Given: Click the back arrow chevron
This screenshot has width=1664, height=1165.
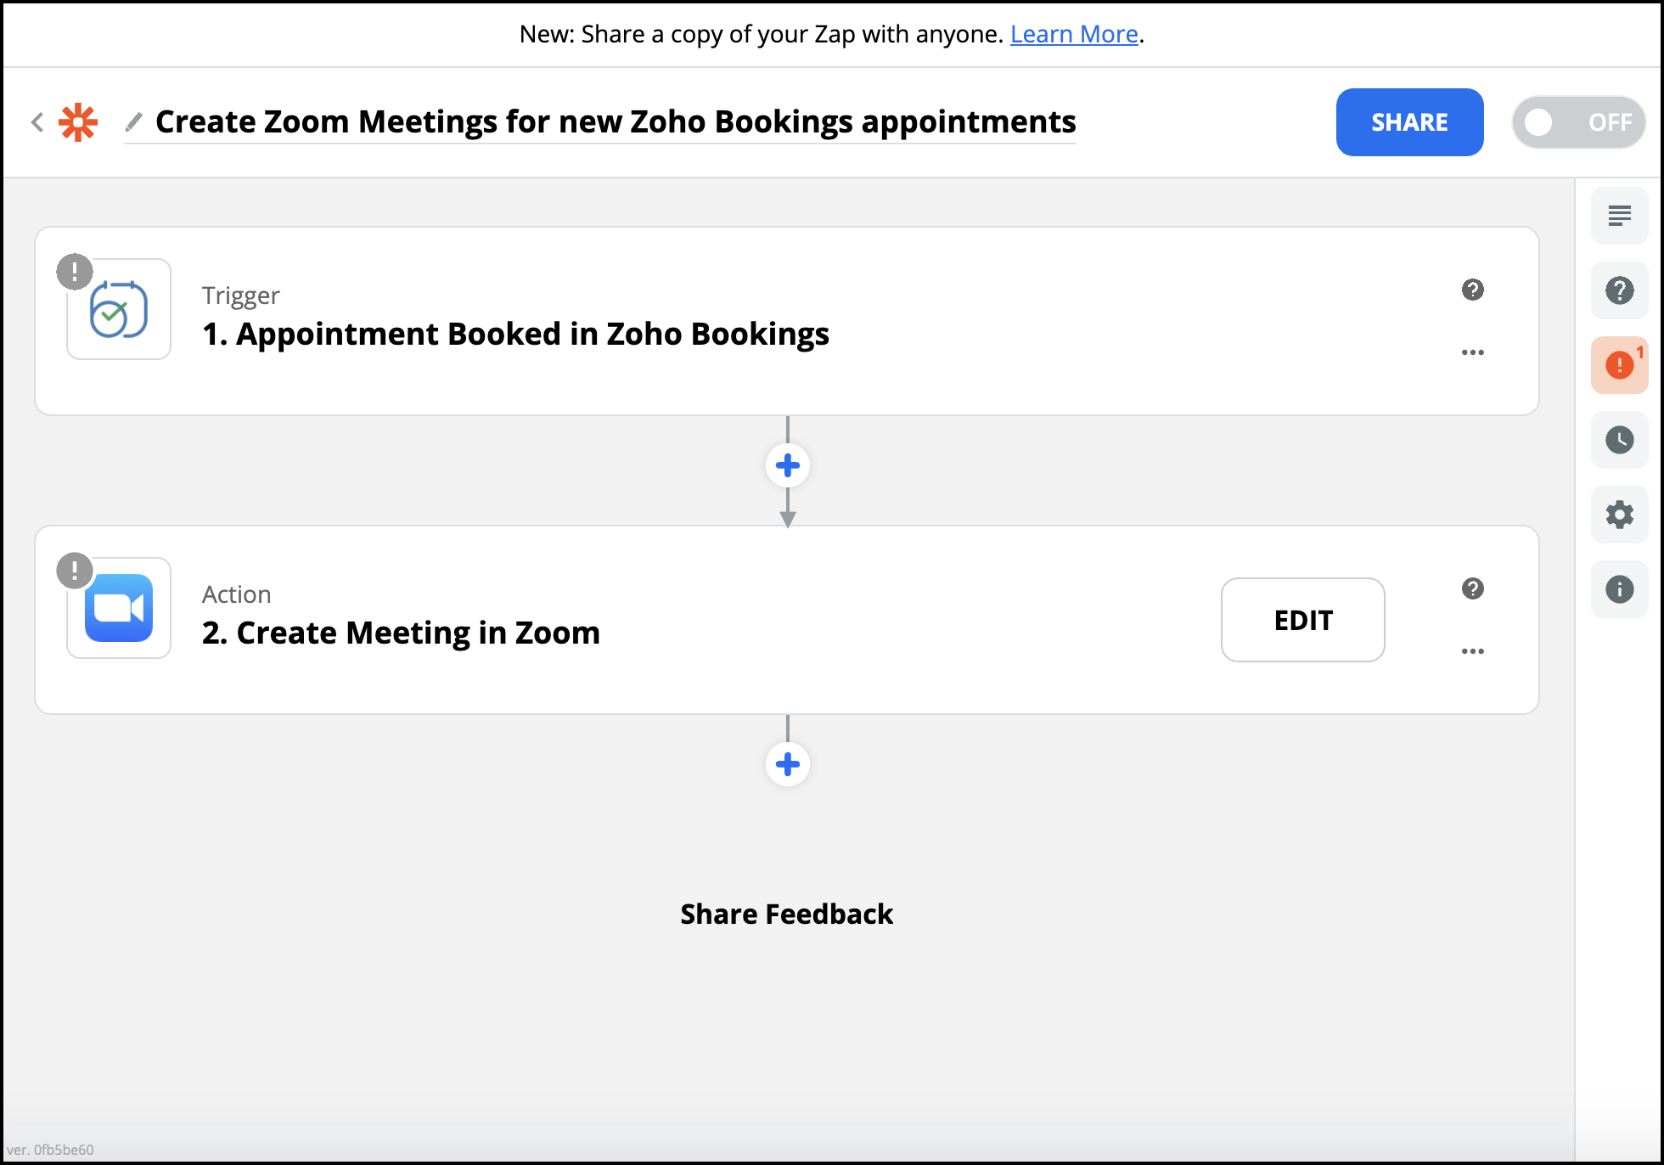Looking at the screenshot, I should [x=37, y=122].
